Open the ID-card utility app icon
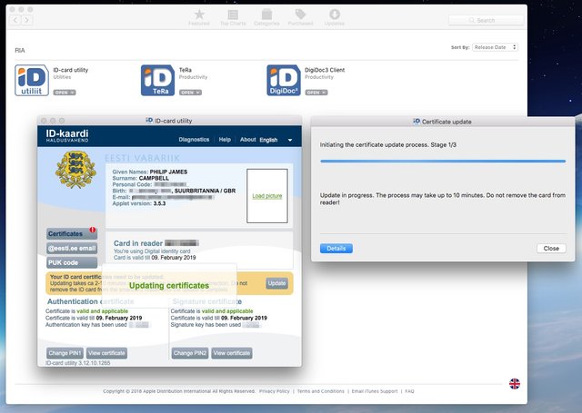Image resolution: width=582 pixels, height=413 pixels. point(32,81)
